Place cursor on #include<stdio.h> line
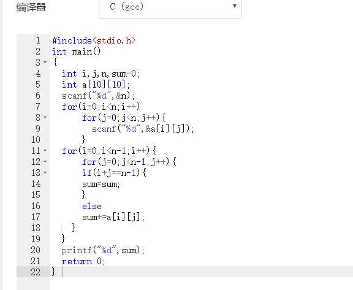Screen dimensions: 353x290 pyautogui.click(x=94, y=40)
